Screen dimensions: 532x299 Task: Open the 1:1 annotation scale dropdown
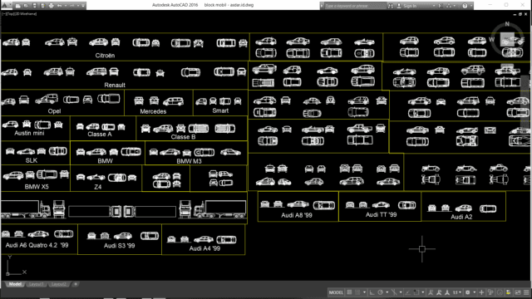457,292
